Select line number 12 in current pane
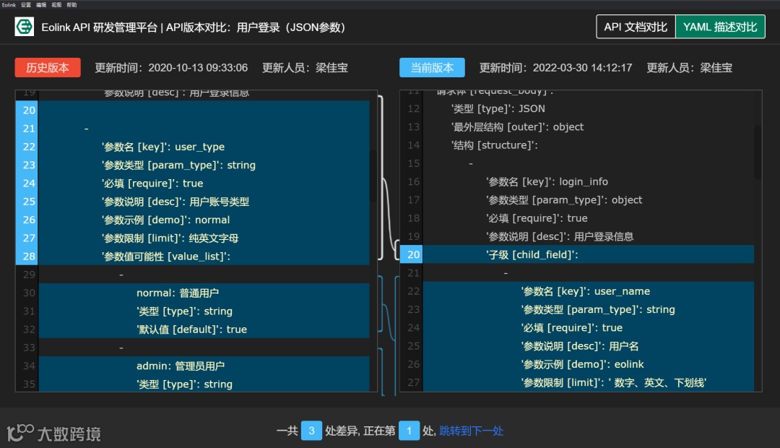This screenshot has height=448, width=780. [413, 108]
